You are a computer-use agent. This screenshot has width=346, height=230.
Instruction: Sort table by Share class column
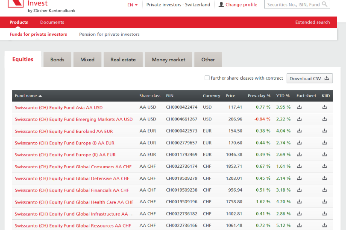click(150, 96)
